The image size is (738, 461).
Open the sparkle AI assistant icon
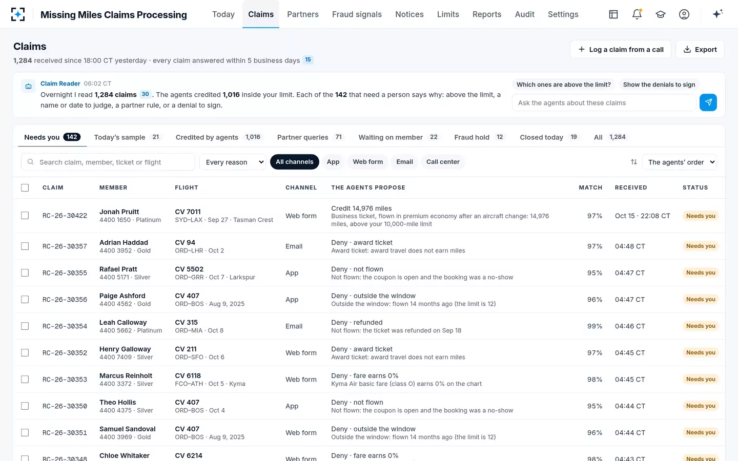click(x=717, y=14)
